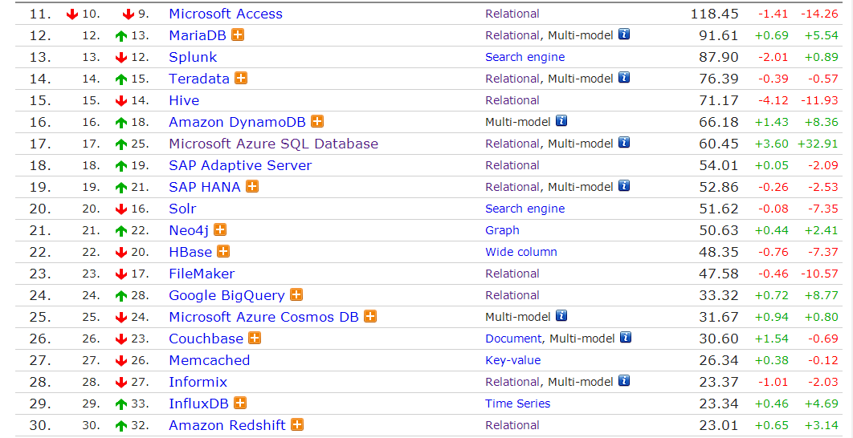853x438 pixels.
Task: Click Relational link in the Informix row
Action: [x=512, y=382]
